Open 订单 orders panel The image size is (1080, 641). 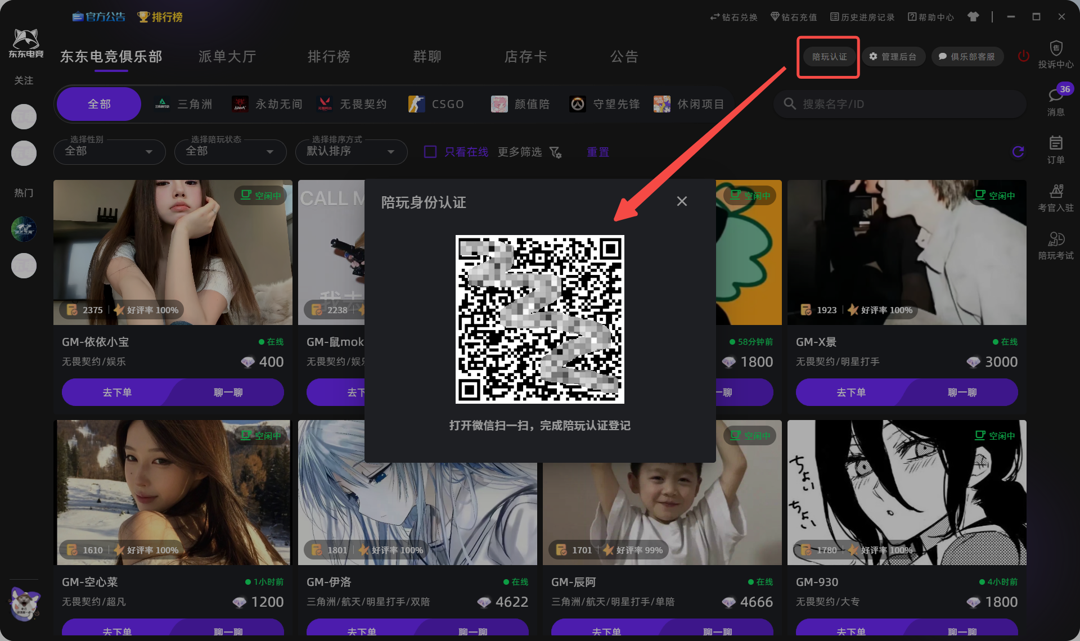coord(1056,150)
